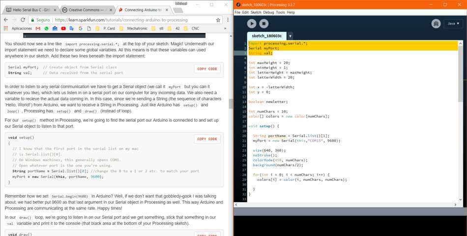The height and width of the screenshot is (236, 467).
Task: Stop the running Processing sketch
Action: point(263,24)
